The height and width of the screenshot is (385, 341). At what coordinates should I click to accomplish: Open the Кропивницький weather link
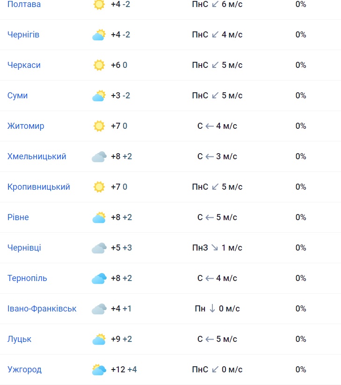click(x=39, y=187)
